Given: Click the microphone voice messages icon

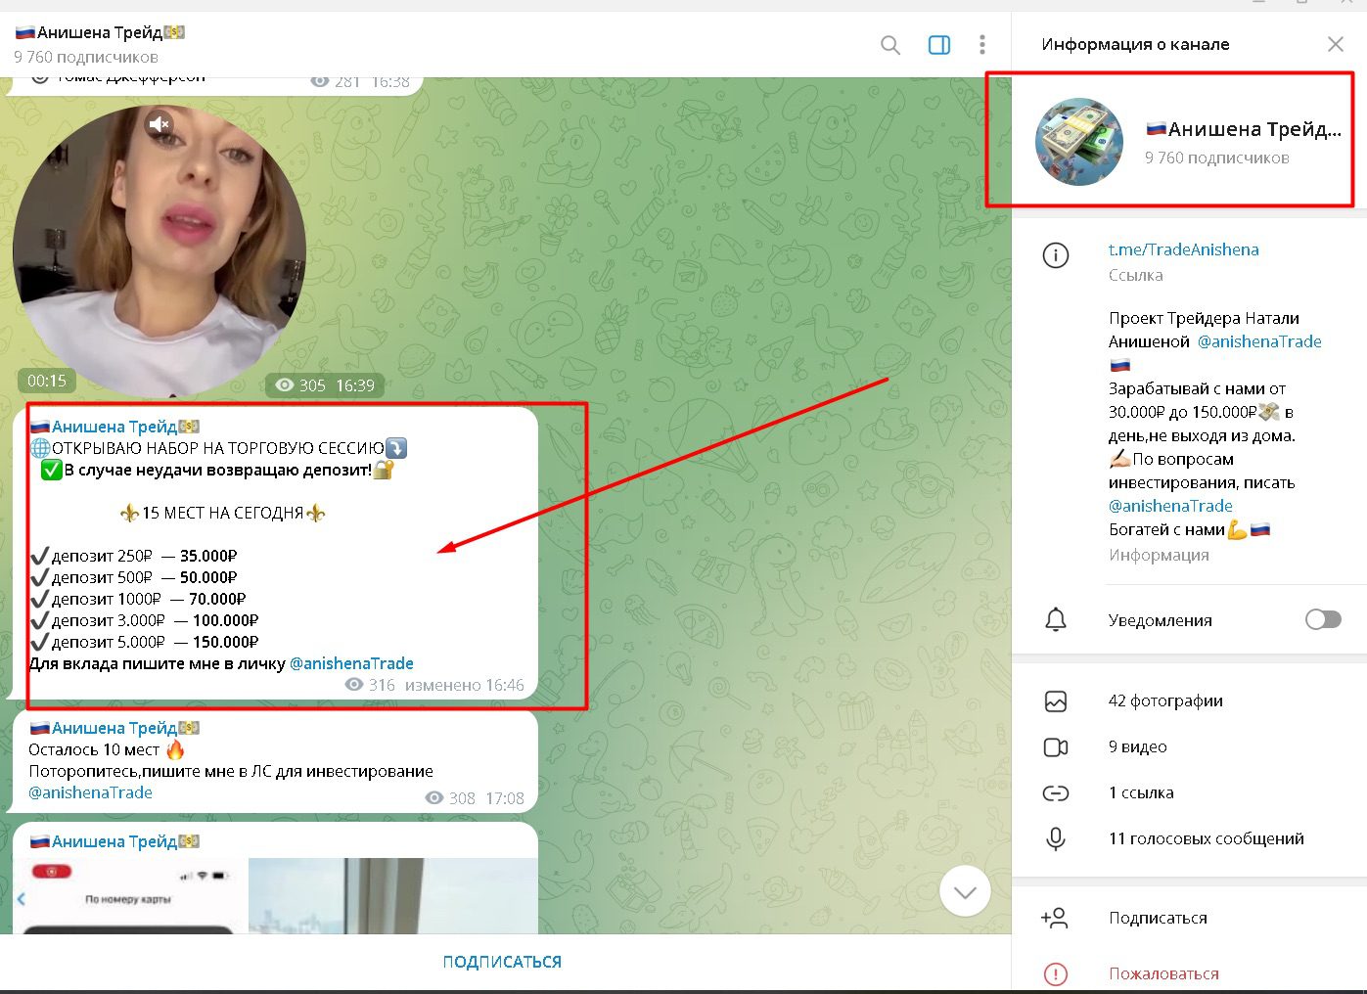Looking at the screenshot, I should coord(1056,838).
